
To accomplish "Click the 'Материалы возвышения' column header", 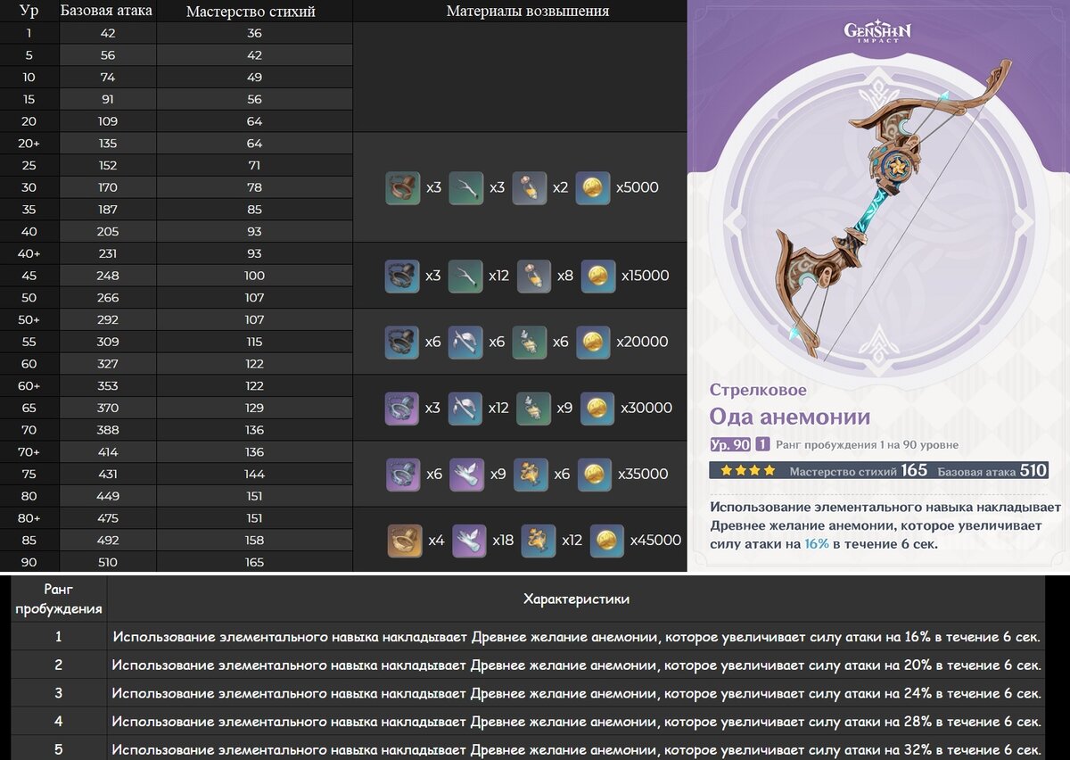I will click(x=528, y=11).
